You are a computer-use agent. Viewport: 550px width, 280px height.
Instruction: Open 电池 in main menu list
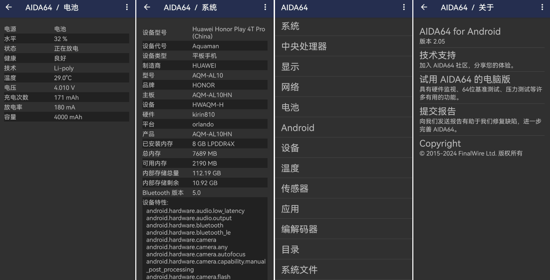[x=343, y=107]
